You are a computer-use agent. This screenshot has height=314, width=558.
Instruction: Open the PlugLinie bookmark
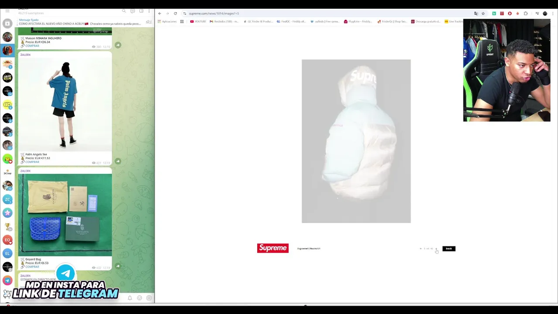(358, 21)
